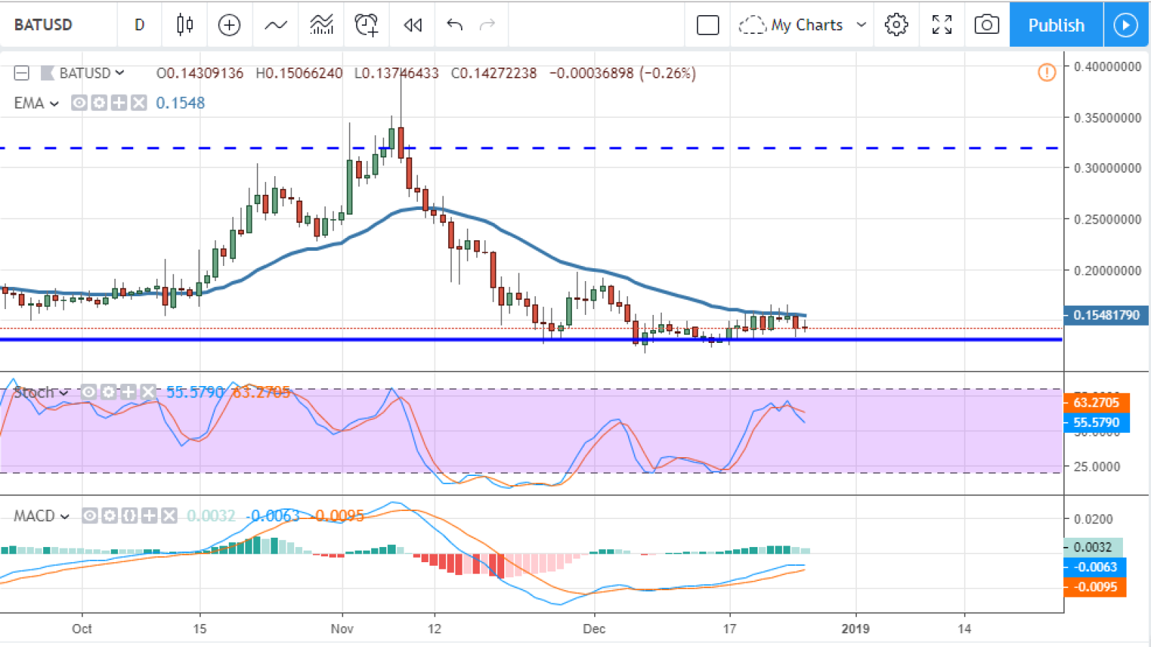The image size is (1151, 647).
Task: Click the 0.15481790 price label
Action: 1106,315
